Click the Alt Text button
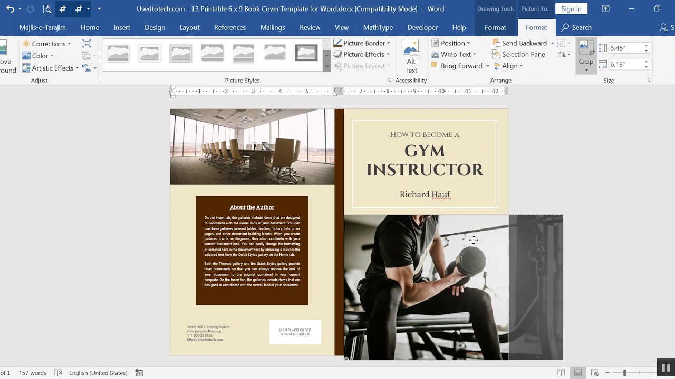Viewport: 675px width, 379px height. point(411,57)
